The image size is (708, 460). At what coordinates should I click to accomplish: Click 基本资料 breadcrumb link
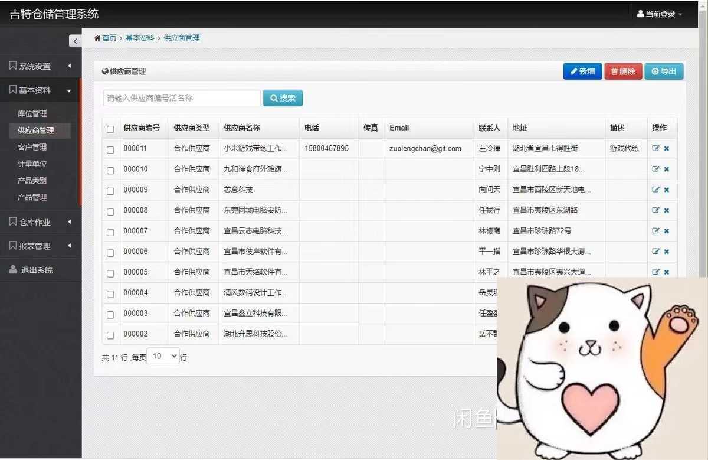(139, 38)
